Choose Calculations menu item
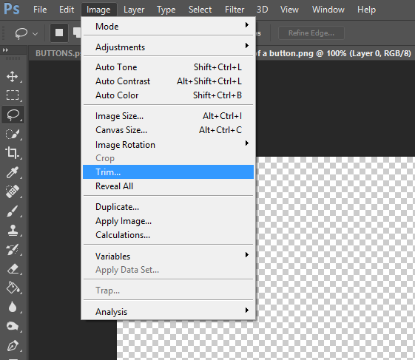The image size is (415, 360). pyautogui.click(x=169, y=234)
